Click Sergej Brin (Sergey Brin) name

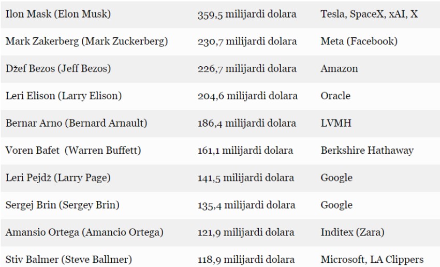(x=62, y=205)
